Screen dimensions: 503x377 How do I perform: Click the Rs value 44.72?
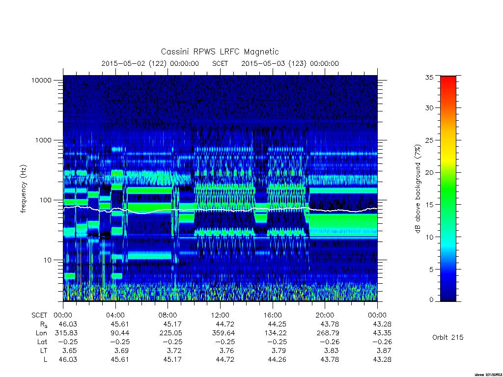[225, 324]
